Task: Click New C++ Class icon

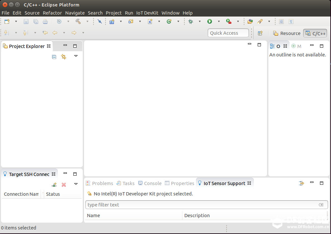Action: (x=169, y=21)
